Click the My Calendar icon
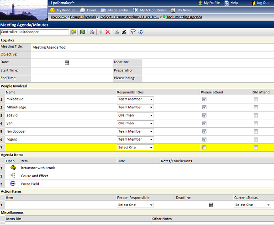The width and height of the screenshot is (274, 225). [103, 10]
